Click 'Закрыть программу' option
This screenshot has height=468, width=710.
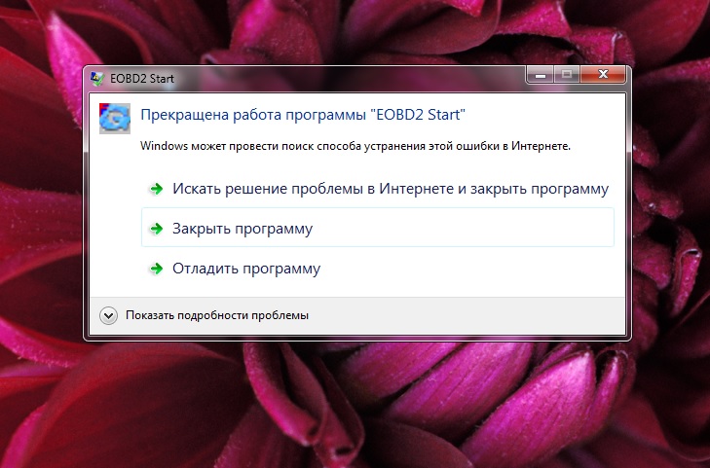(x=378, y=228)
